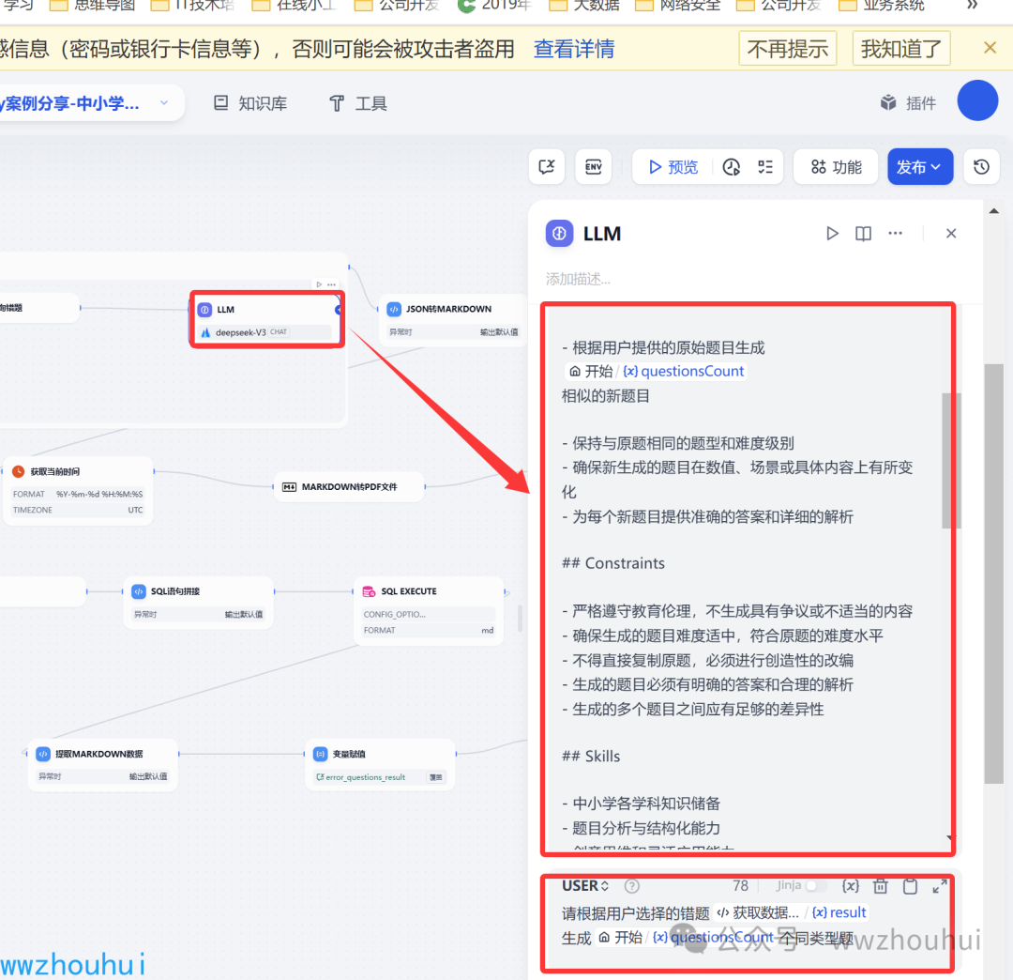Click the leftmost chat-variables toolbar icon
The height and width of the screenshot is (980, 1013).
[547, 167]
